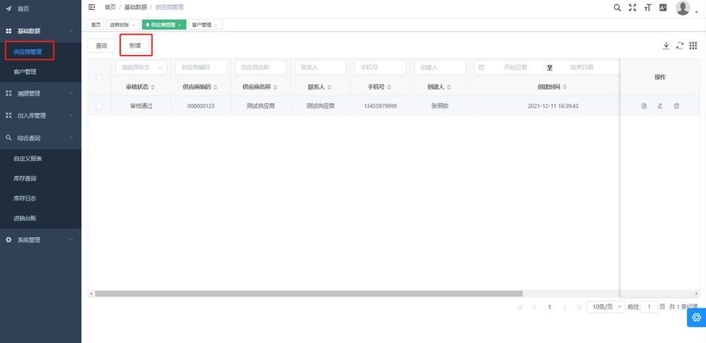Click the 查询 button
706x343 pixels.
102,46
